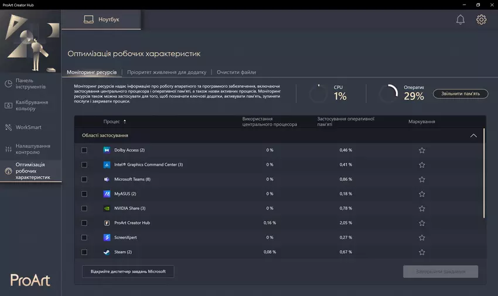Open Калібрування кольору in the sidebar
The image size is (498, 296).
coord(32,105)
